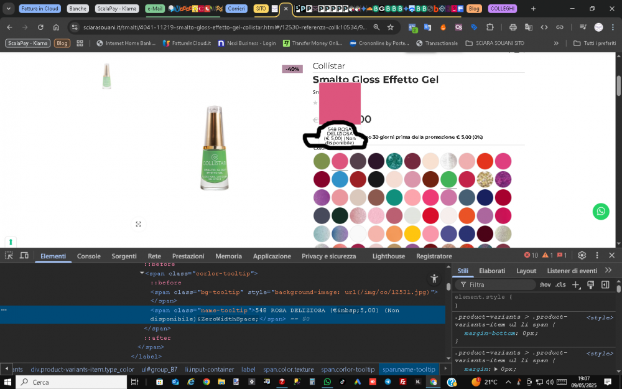Click the new style rule plus icon
The image size is (622, 389).
click(x=575, y=284)
